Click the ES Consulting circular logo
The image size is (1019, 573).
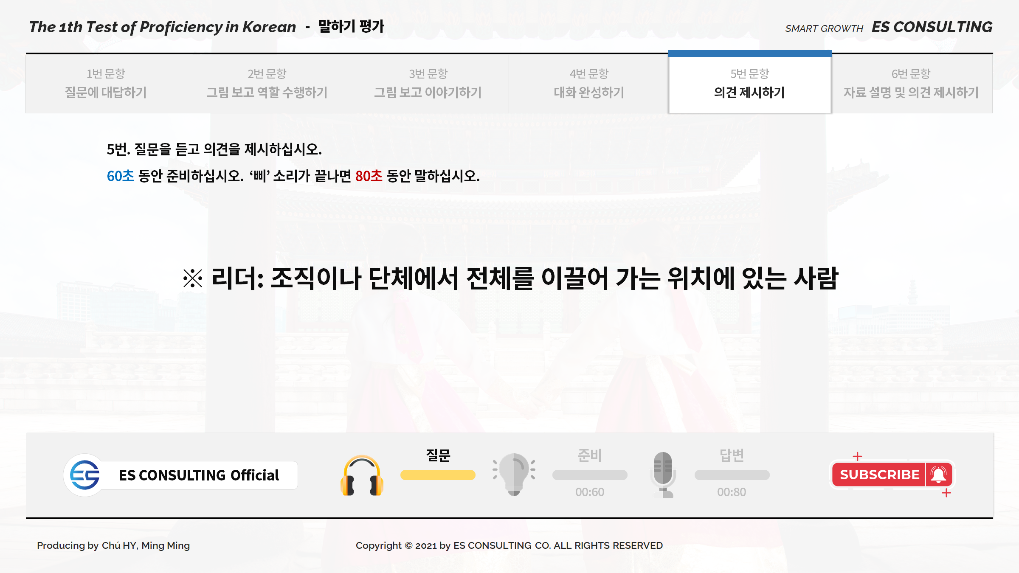pos(85,475)
